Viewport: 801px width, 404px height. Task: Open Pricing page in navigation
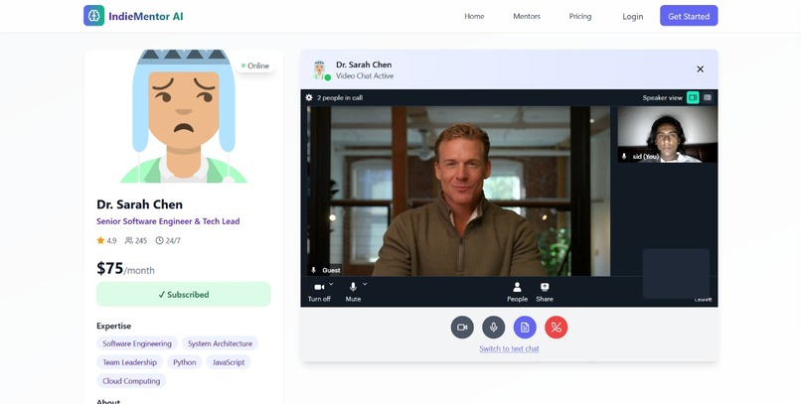[x=580, y=16]
